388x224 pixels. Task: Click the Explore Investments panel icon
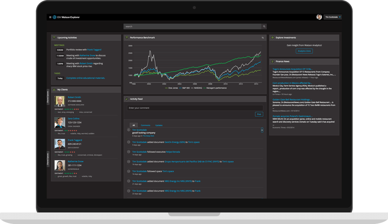click(x=272, y=38)
